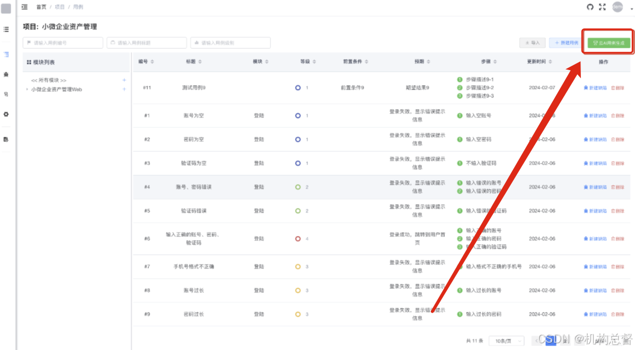635x350 pixels.
Task: Expand the 小微企业资产管理Web tree node
Action: click(x=27, y=90)
